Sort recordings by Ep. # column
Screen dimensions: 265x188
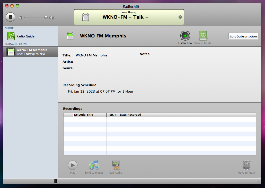tap(113, 115)
